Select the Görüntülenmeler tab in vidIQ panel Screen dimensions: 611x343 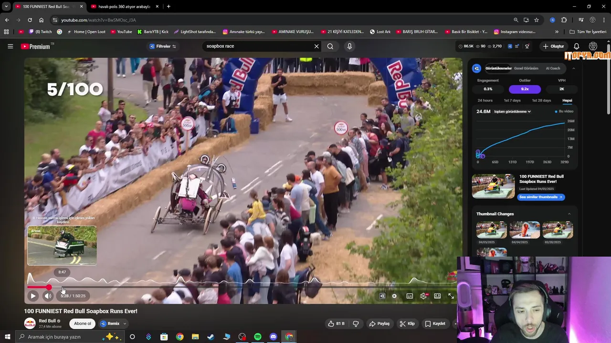tap(498, 68)
